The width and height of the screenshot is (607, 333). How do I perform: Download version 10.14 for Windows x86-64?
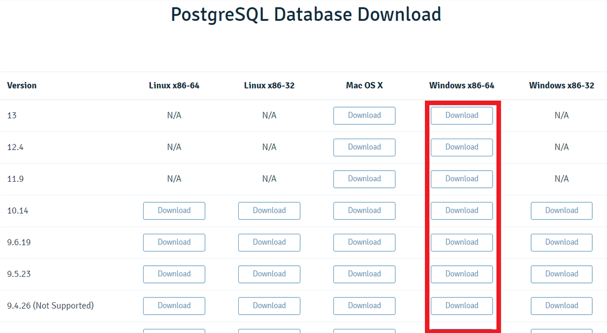[461, 211]
